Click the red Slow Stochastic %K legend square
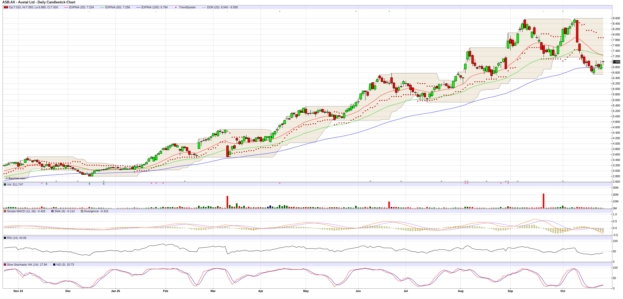Image resolution: width=623 pixels, height=299 pixels. coord(5,265)
